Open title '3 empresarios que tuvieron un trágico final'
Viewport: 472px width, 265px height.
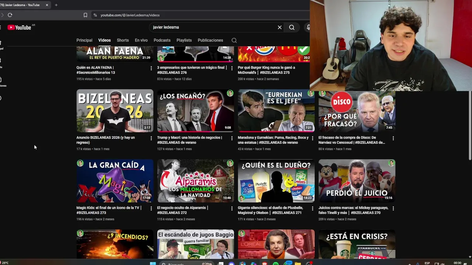[x=192, y=70]
